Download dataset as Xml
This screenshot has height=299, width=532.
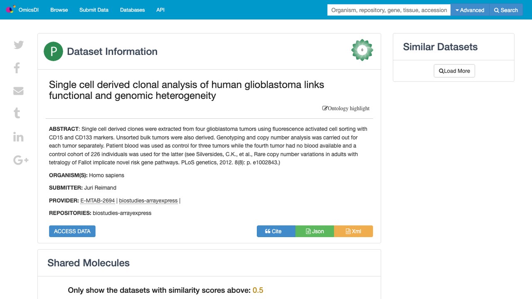pos(353,231)
